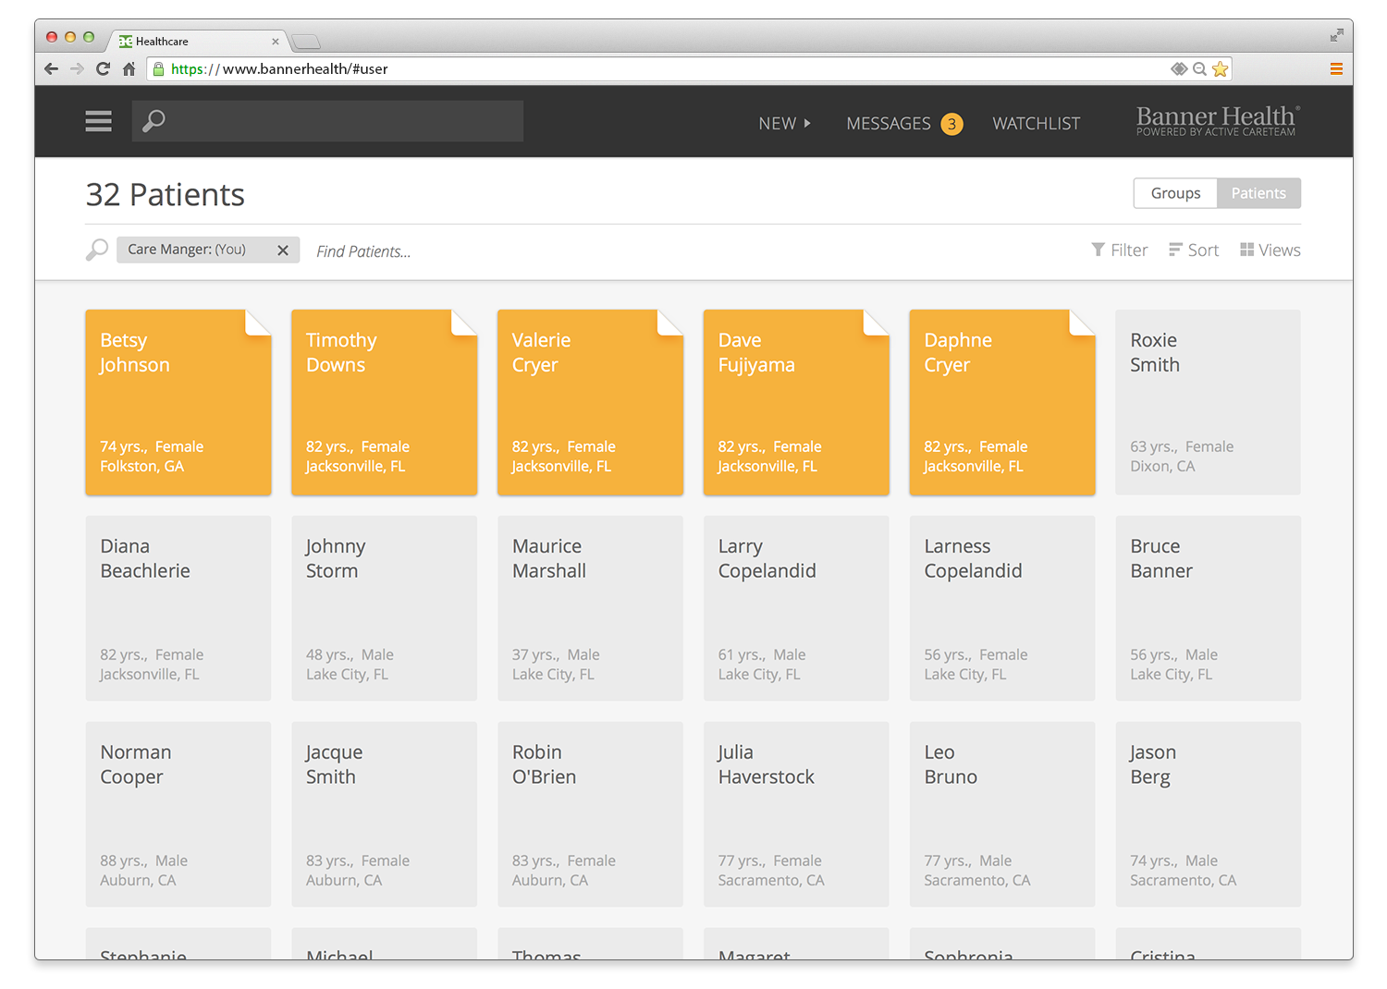Open the orange browser menu icon

(1336, 68)
